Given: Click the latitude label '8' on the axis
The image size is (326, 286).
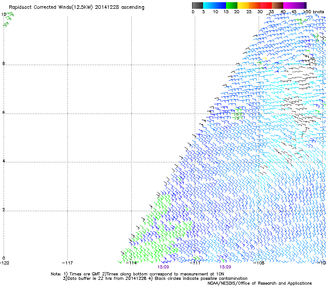Looking at the screenshot, I should (4, 63).
